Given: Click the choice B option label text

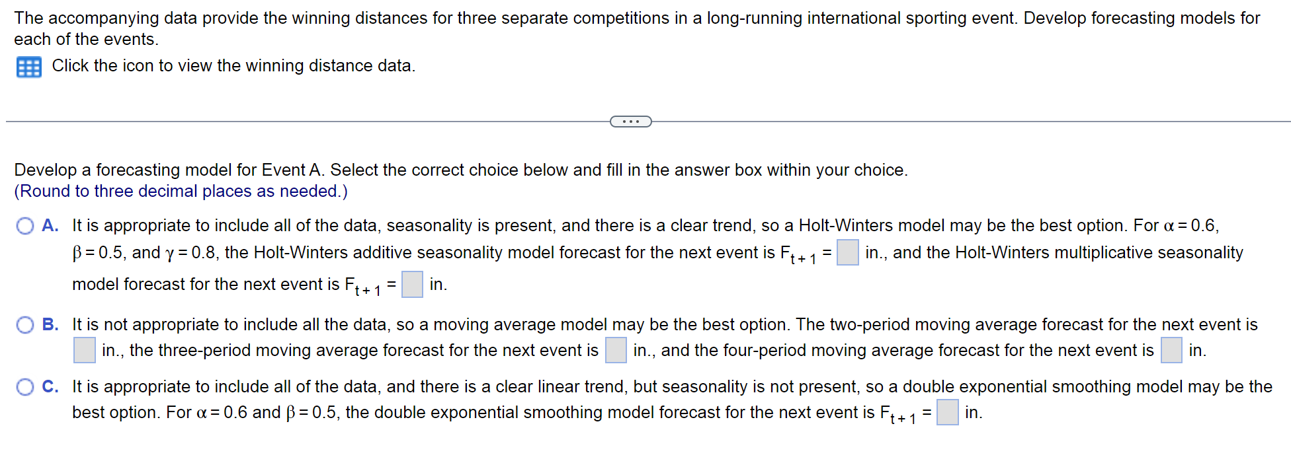Looking at the screenshot, I should pyautogui.click(x=51, y=325).
